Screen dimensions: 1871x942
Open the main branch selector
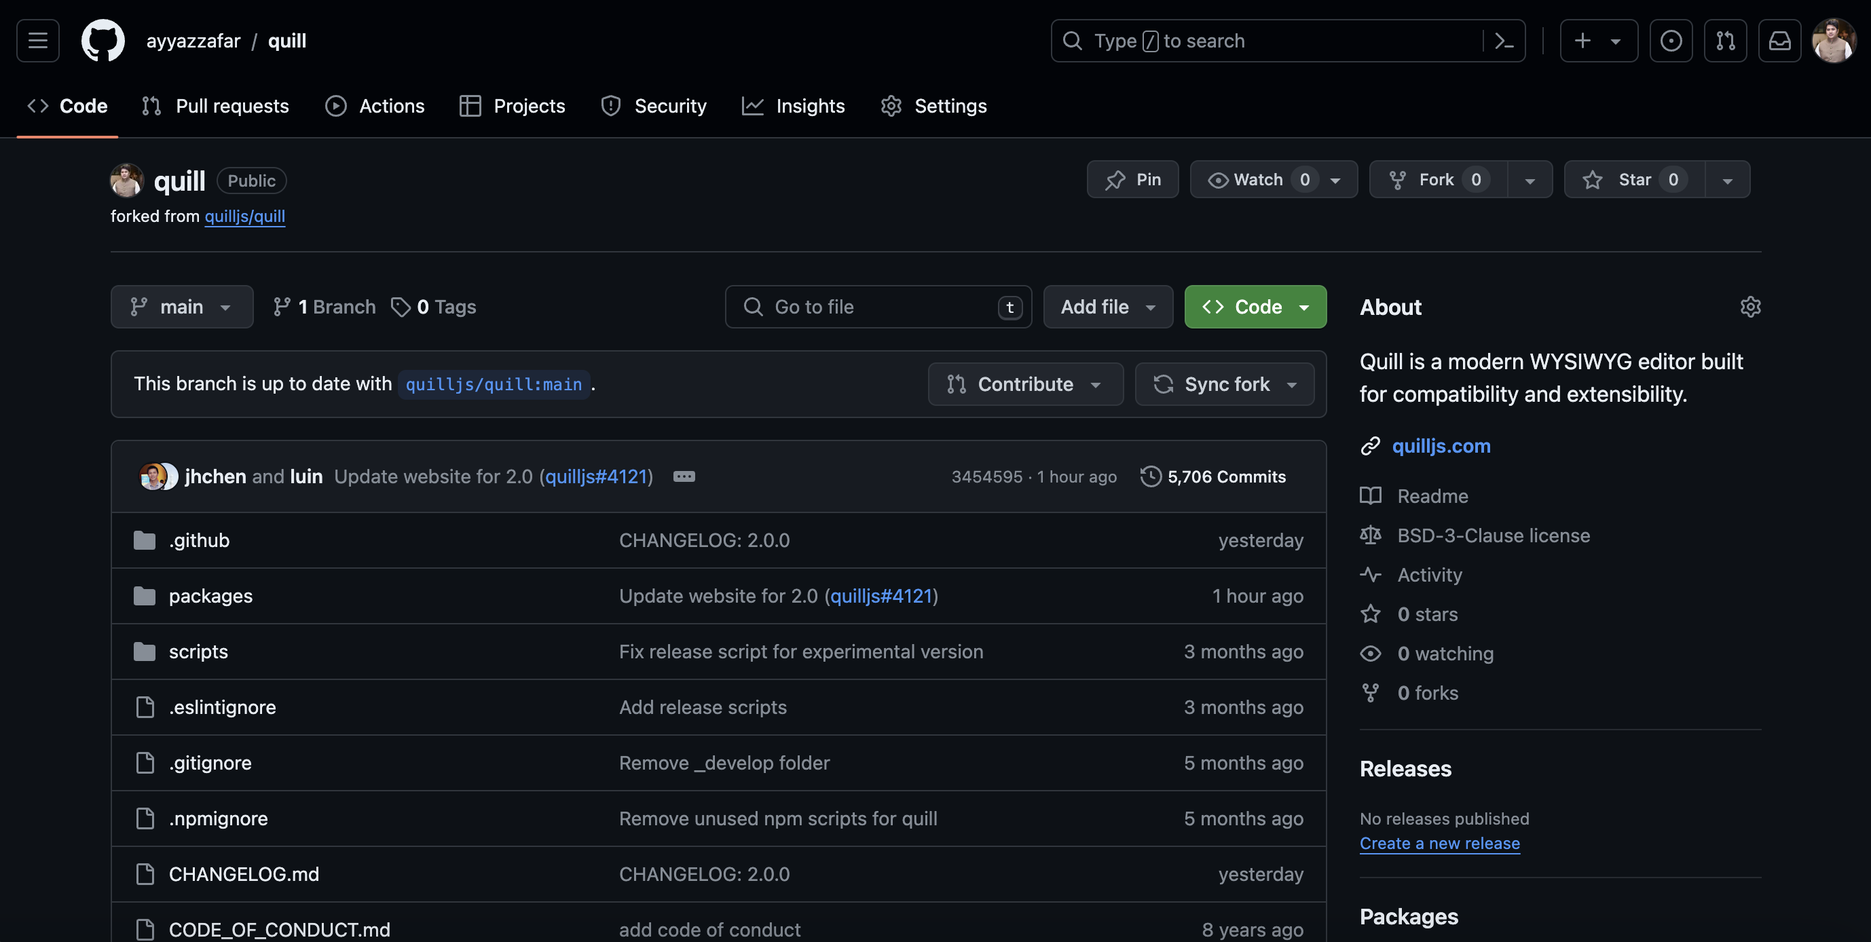click(181, 307)
